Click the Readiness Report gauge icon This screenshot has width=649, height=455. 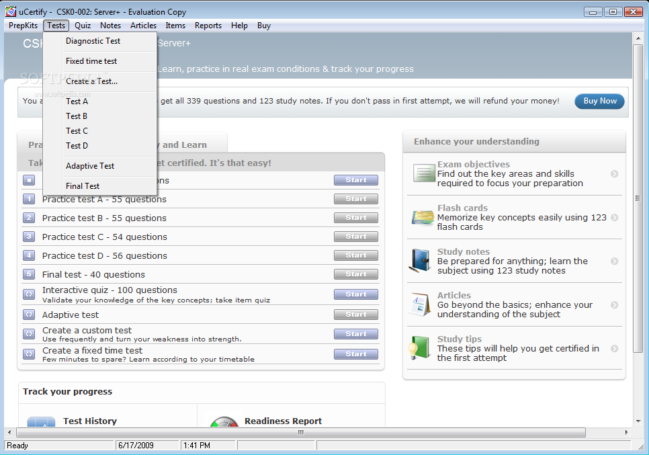tap(224, 421)
